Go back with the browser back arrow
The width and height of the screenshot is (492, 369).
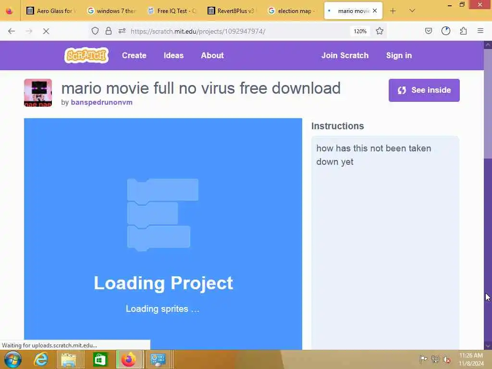pyautogui.click(x=12, y=31)
